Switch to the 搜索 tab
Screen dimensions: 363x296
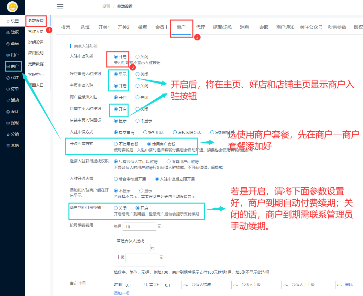pos(66,27)
